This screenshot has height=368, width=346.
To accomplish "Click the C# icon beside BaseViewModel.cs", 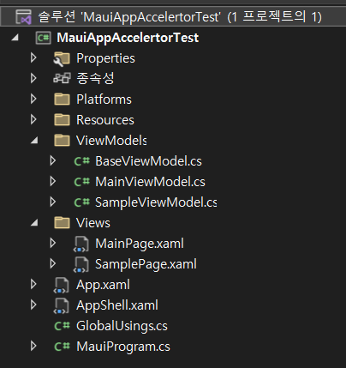I will pyautogui.click(x=82, y=161).
